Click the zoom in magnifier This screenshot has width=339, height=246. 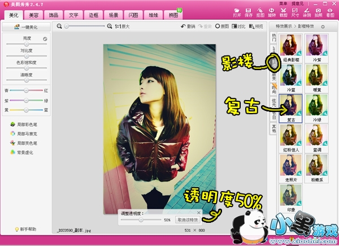click(x=110, y=26)
